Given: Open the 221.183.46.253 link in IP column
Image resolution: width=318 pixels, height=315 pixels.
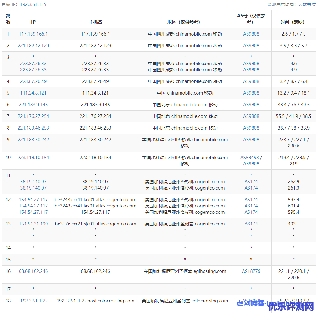Looking at the screenshot, I should point(33,128).
